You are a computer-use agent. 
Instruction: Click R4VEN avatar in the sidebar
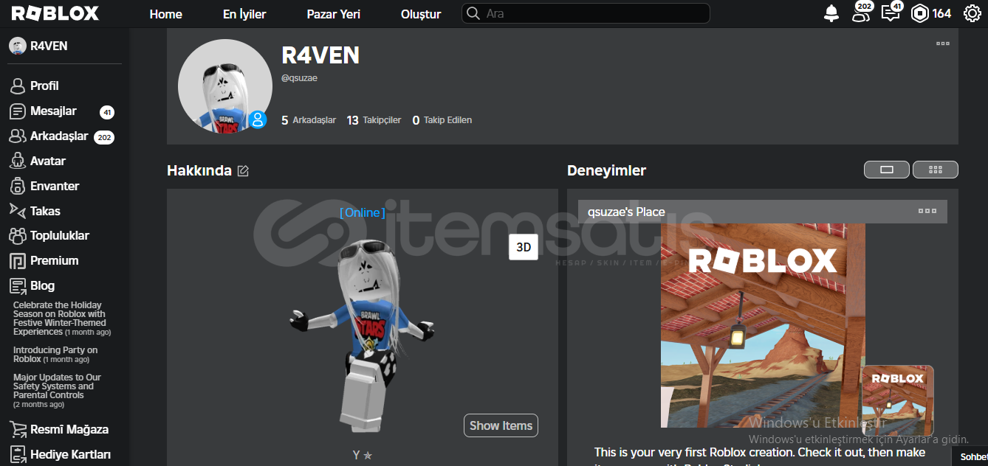(x=18, y=46)
